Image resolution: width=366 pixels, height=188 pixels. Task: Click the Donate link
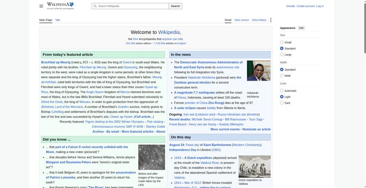click(291, 6)
